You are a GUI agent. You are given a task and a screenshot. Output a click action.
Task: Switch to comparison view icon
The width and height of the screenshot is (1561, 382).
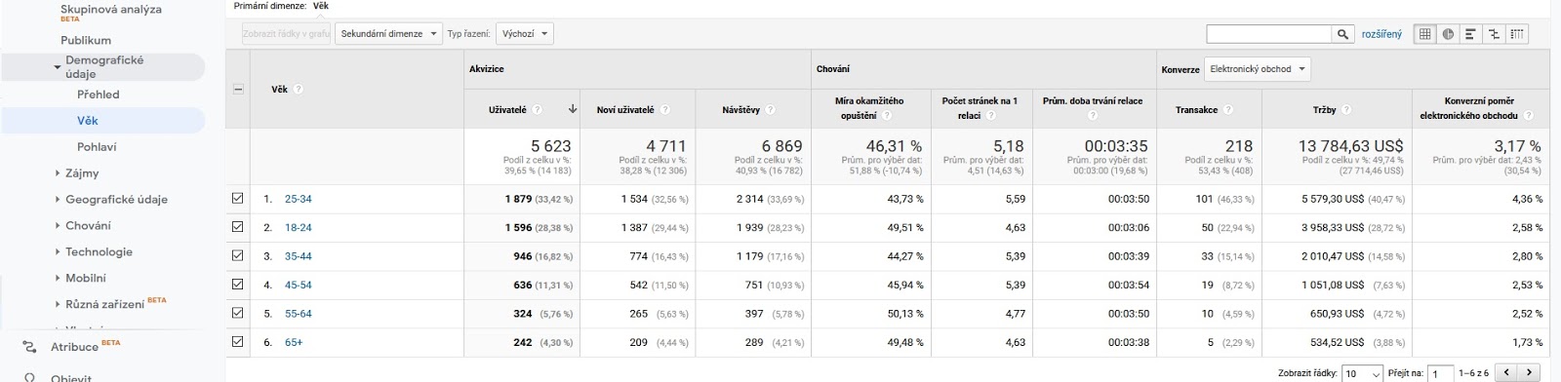[1494, 34]
